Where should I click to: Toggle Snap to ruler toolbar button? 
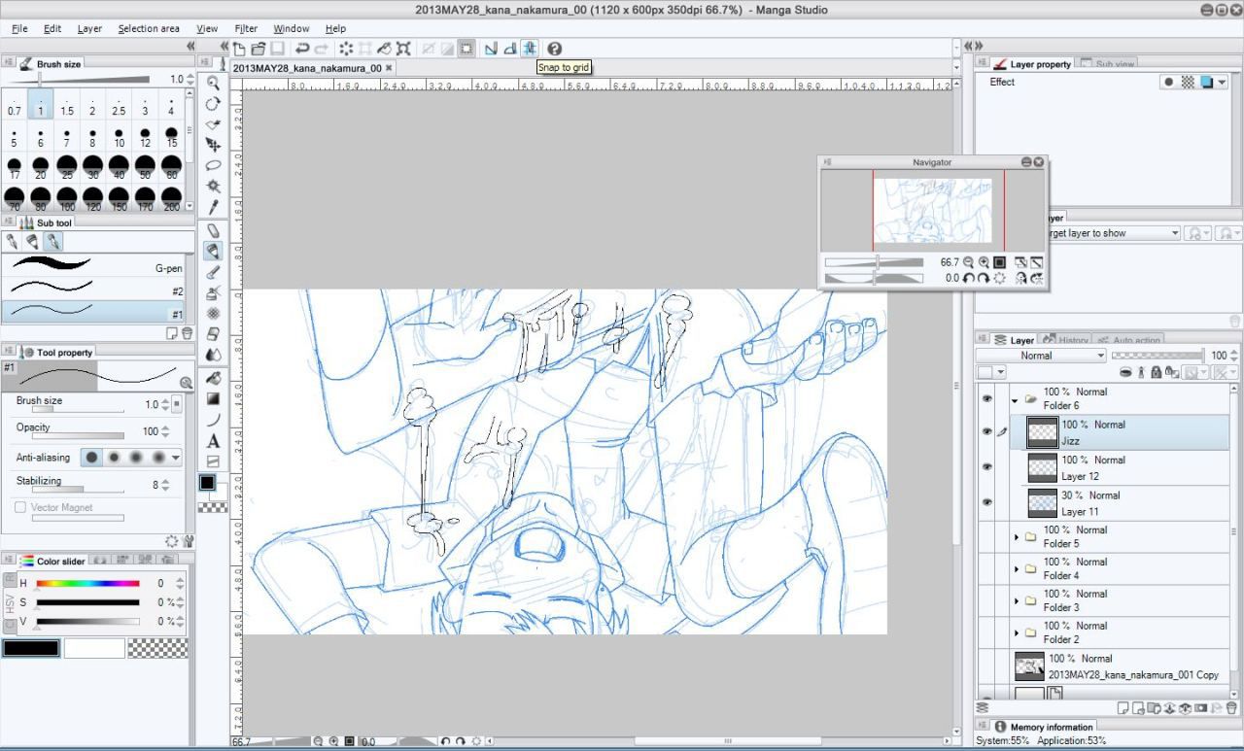click(491, 48)
